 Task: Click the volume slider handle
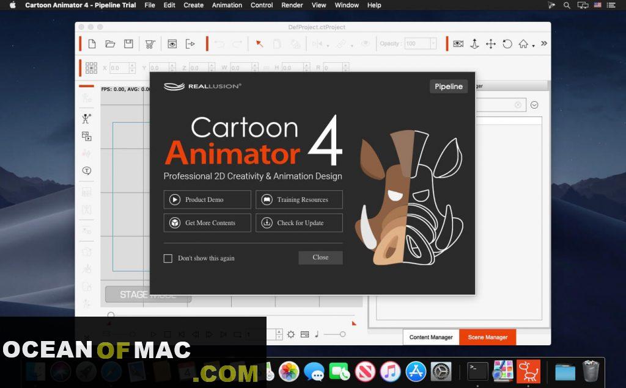pos(342,334)
